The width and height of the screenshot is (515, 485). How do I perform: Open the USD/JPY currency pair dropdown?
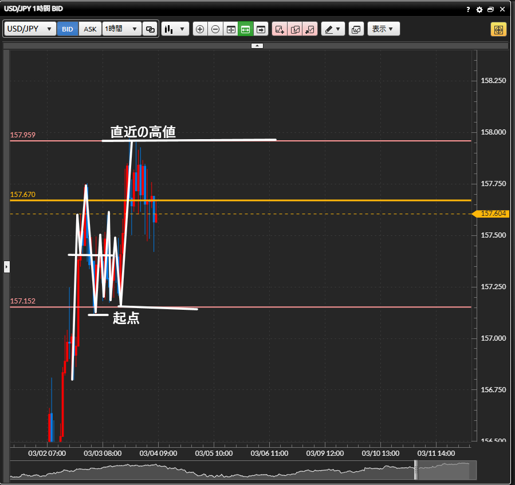pyautogui.click(x=30, y=29)
